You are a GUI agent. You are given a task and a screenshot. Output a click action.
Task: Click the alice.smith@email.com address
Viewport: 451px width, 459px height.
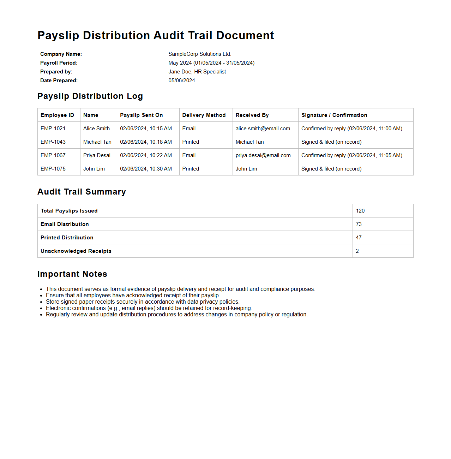263,129
